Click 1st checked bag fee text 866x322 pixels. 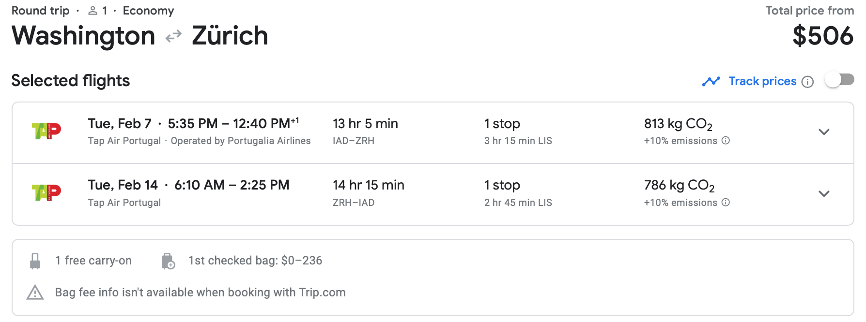click(255, 261)
